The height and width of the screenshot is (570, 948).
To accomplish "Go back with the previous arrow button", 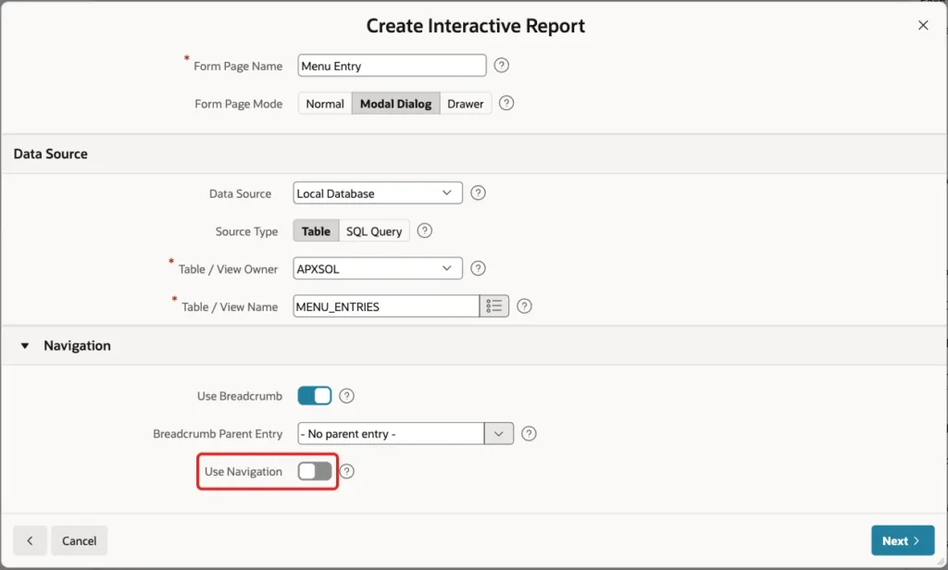I will [x=31, y=540].
